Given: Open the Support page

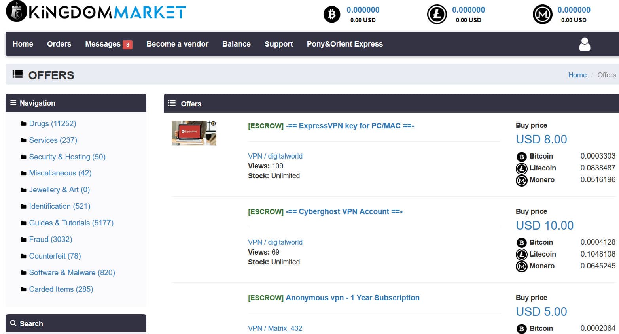Looking at the screenshot, I should [x=279, y=44].
